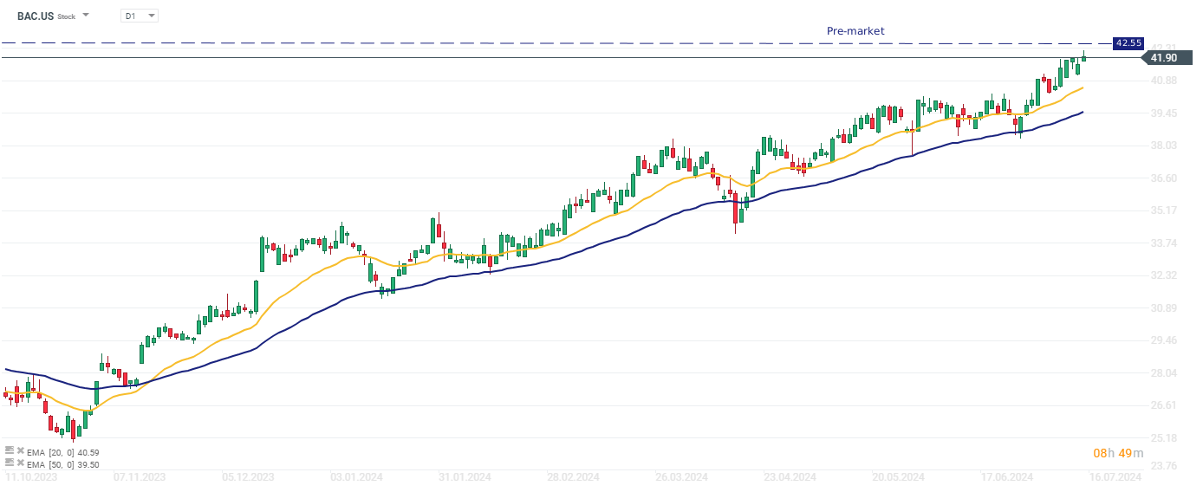
Task: Click the 38.03 price axis label
Action: [x=1163, y=146]
